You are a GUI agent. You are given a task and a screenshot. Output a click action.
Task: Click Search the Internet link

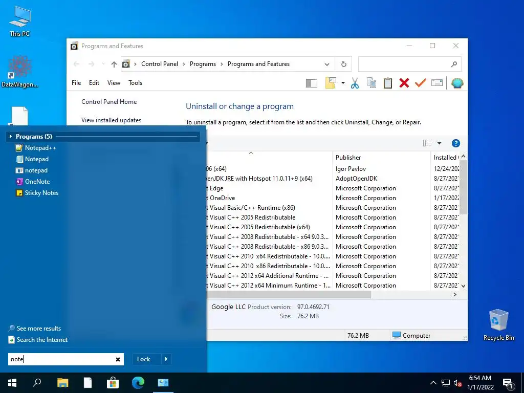coord(38,340)
